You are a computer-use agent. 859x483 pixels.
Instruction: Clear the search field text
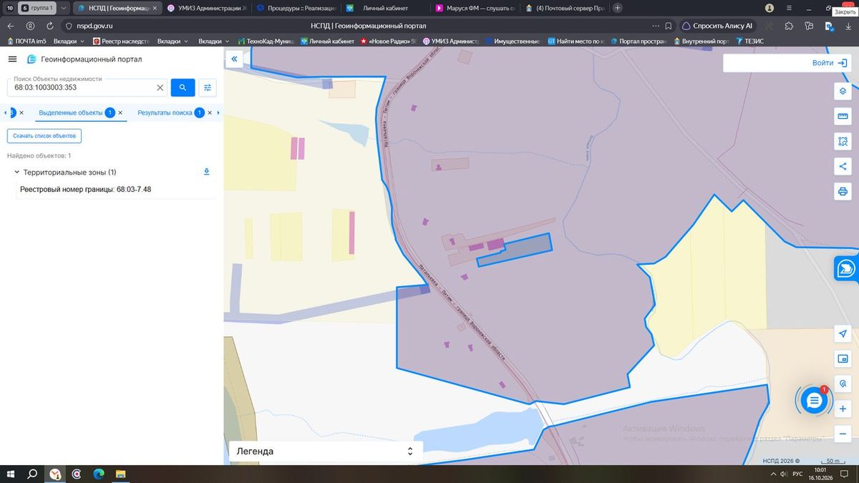[x=160, y=88]
